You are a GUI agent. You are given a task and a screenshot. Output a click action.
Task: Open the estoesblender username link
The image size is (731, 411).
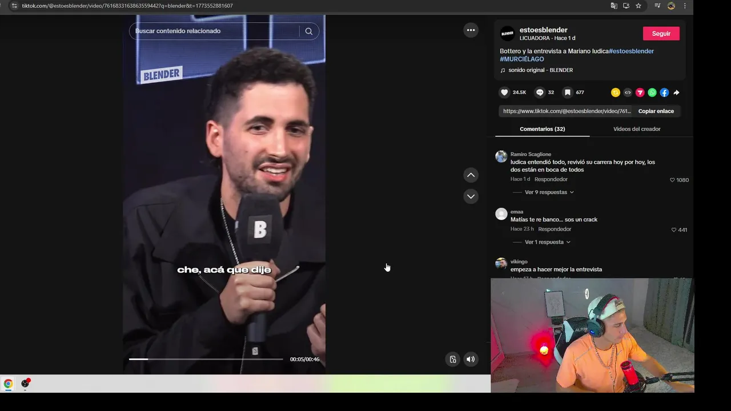tap(543, 30)
